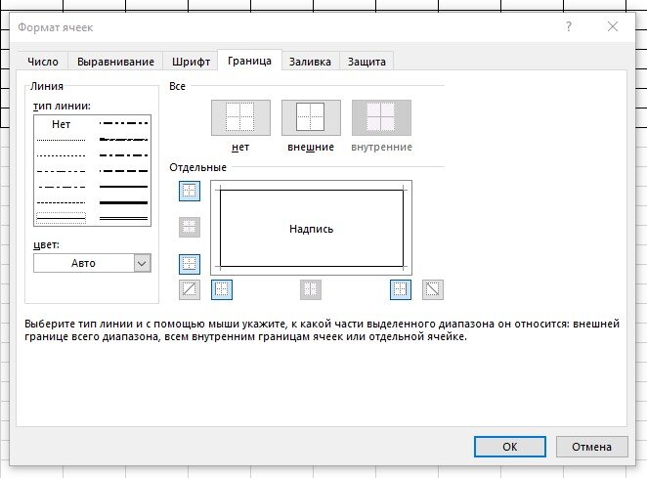Confirm with the OK button

[x=509, y=447]
